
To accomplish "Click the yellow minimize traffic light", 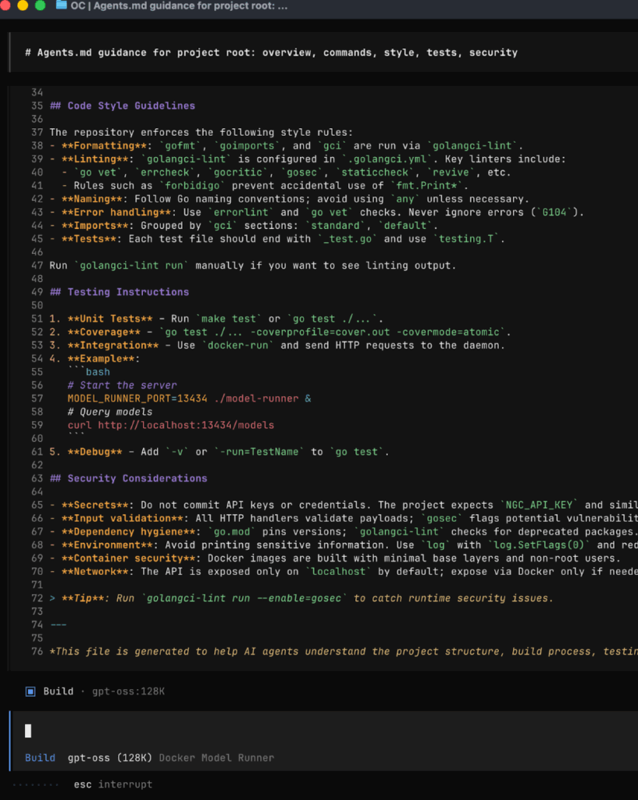I will [x=24, y=6].
